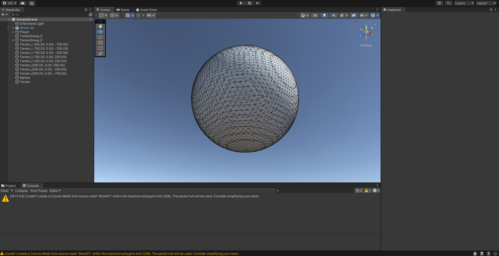Select the Hand view tool
The height and width of the screenshot is (256, 499).
pyautogui.click(x=100, y=26)
